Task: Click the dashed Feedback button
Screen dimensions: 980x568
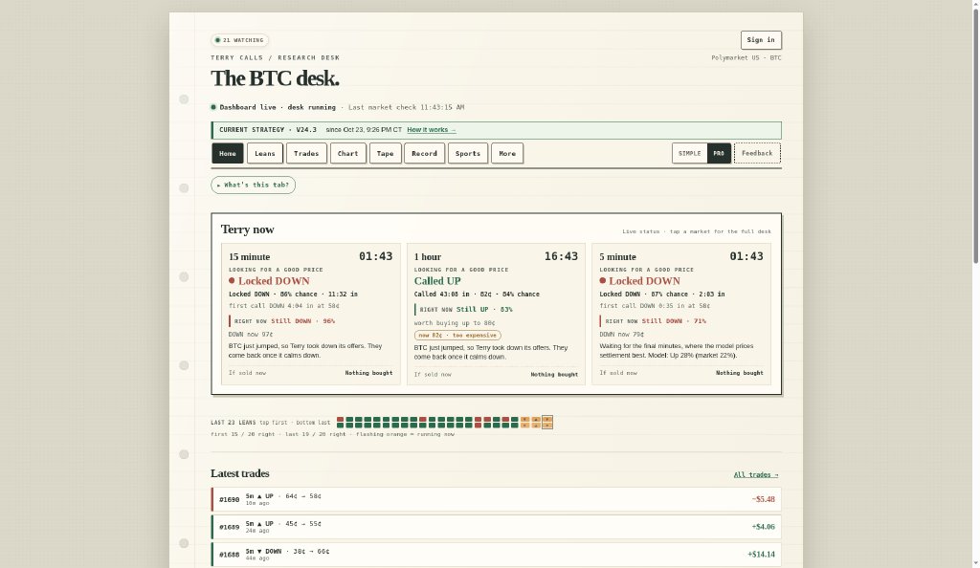Action: (758, 154)
